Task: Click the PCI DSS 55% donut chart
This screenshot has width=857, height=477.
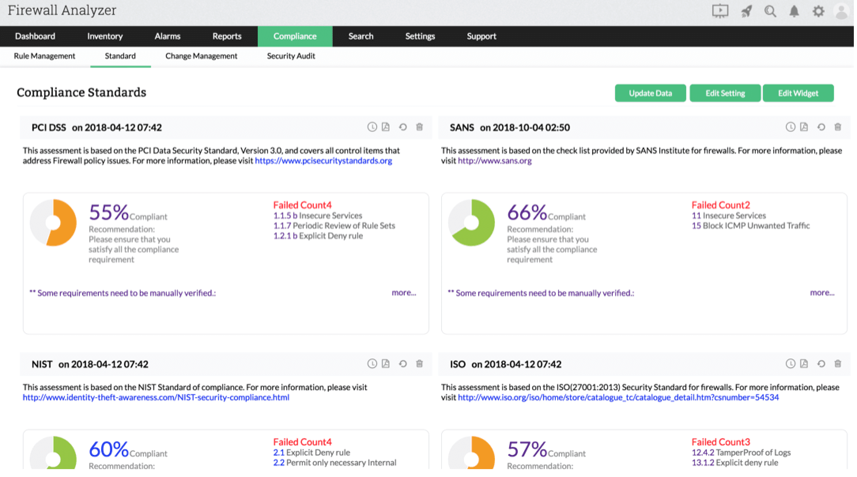Action: [x=53, y=223]
